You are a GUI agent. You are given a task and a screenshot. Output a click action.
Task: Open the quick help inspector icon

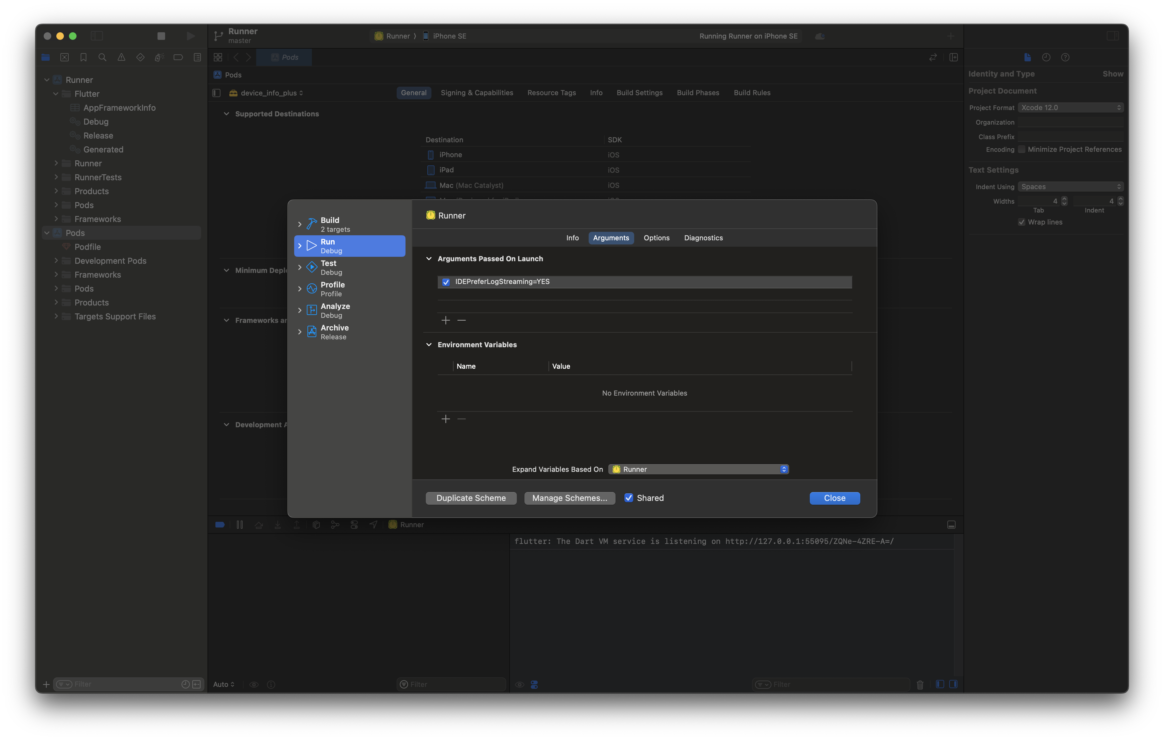[x=1065, y=57]
